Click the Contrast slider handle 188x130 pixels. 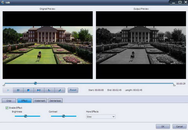(64, 116)
